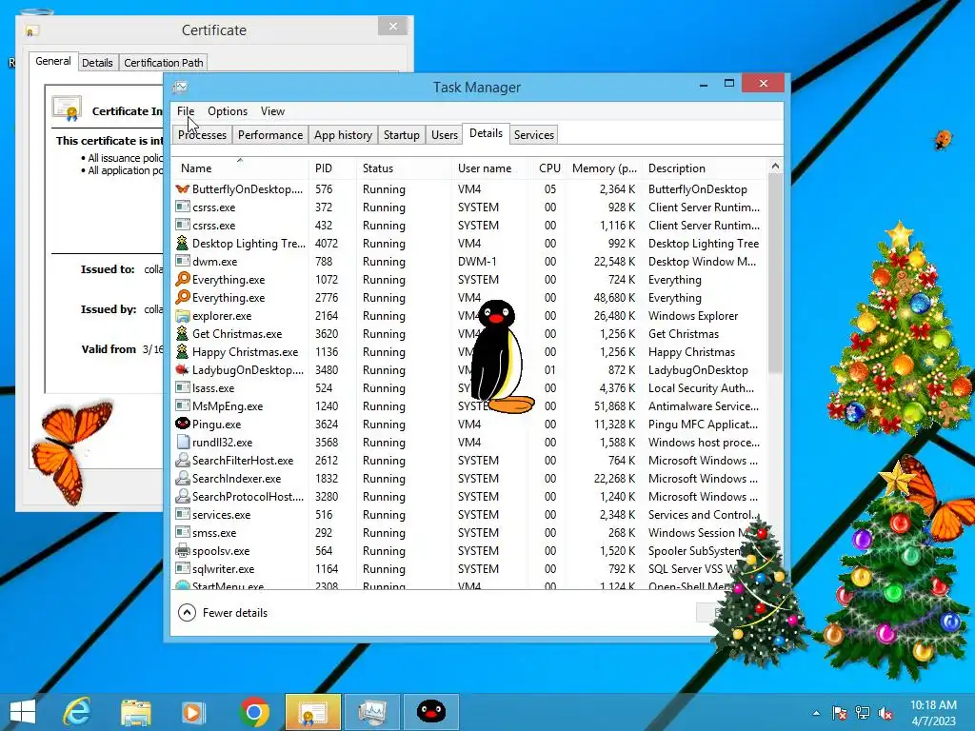Switch to the App history tab
Image resolution: width=975 pixels, height=731 pixels.
[343, 135]
